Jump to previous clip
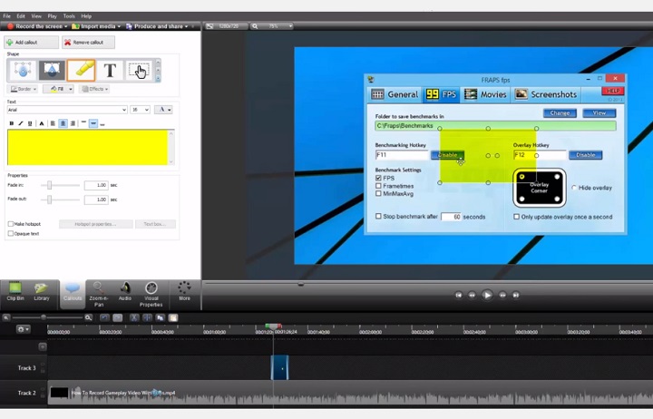This screenshot has height=419, width=653. pyautogui.click(x=459, y=295)
